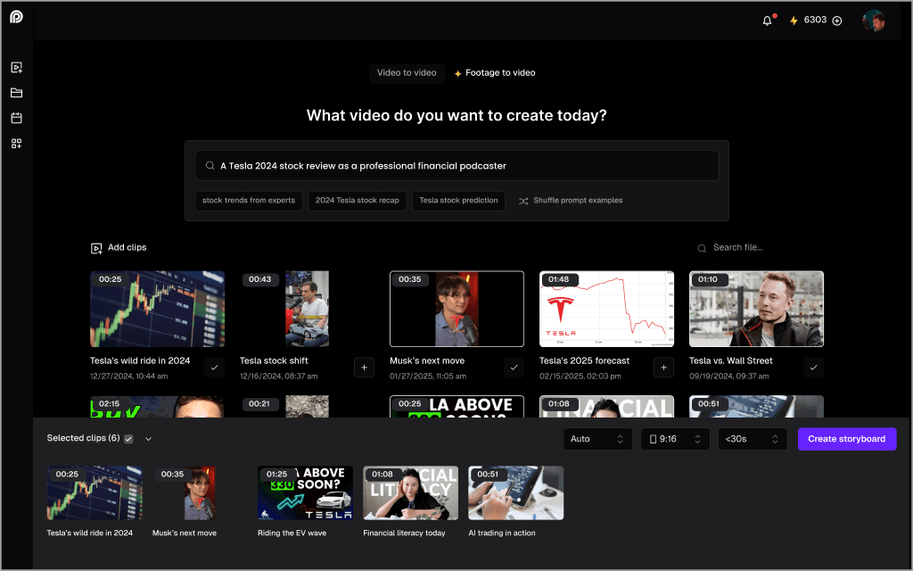Switch to Video to video tab
The image size is (913, 571).
[x=407, y=73]
